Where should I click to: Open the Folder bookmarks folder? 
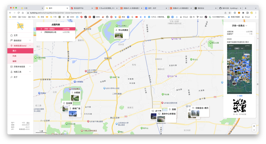[23, 17]
